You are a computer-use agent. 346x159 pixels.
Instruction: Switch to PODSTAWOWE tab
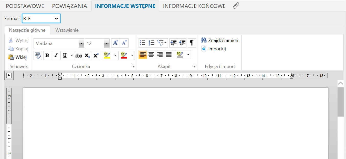25,6
